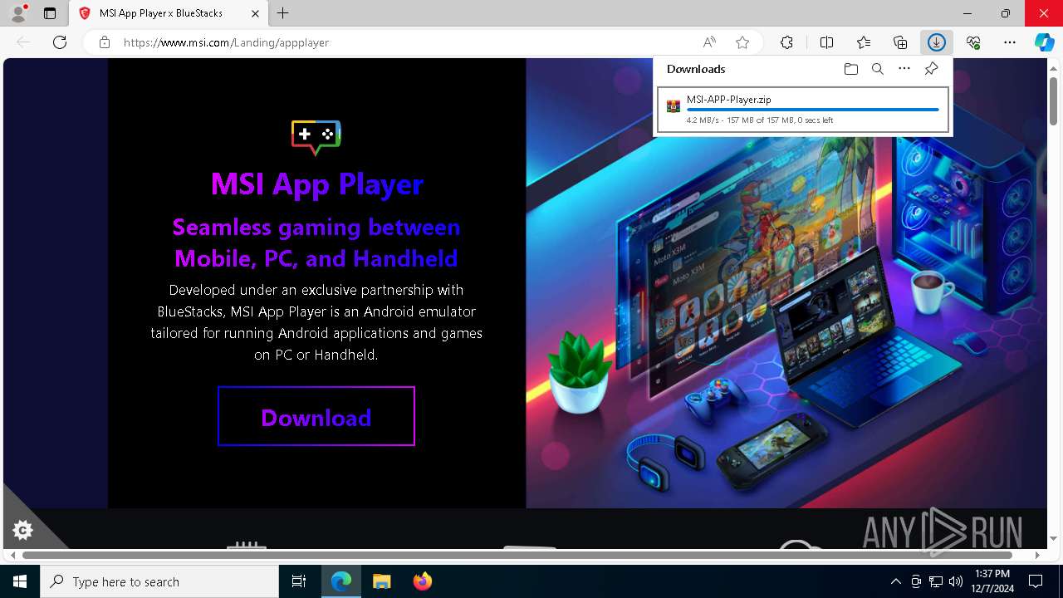Screen dimensions: 1063x598
Task: Open Firefox from the taskbar
Action: [x=422, y=581]
